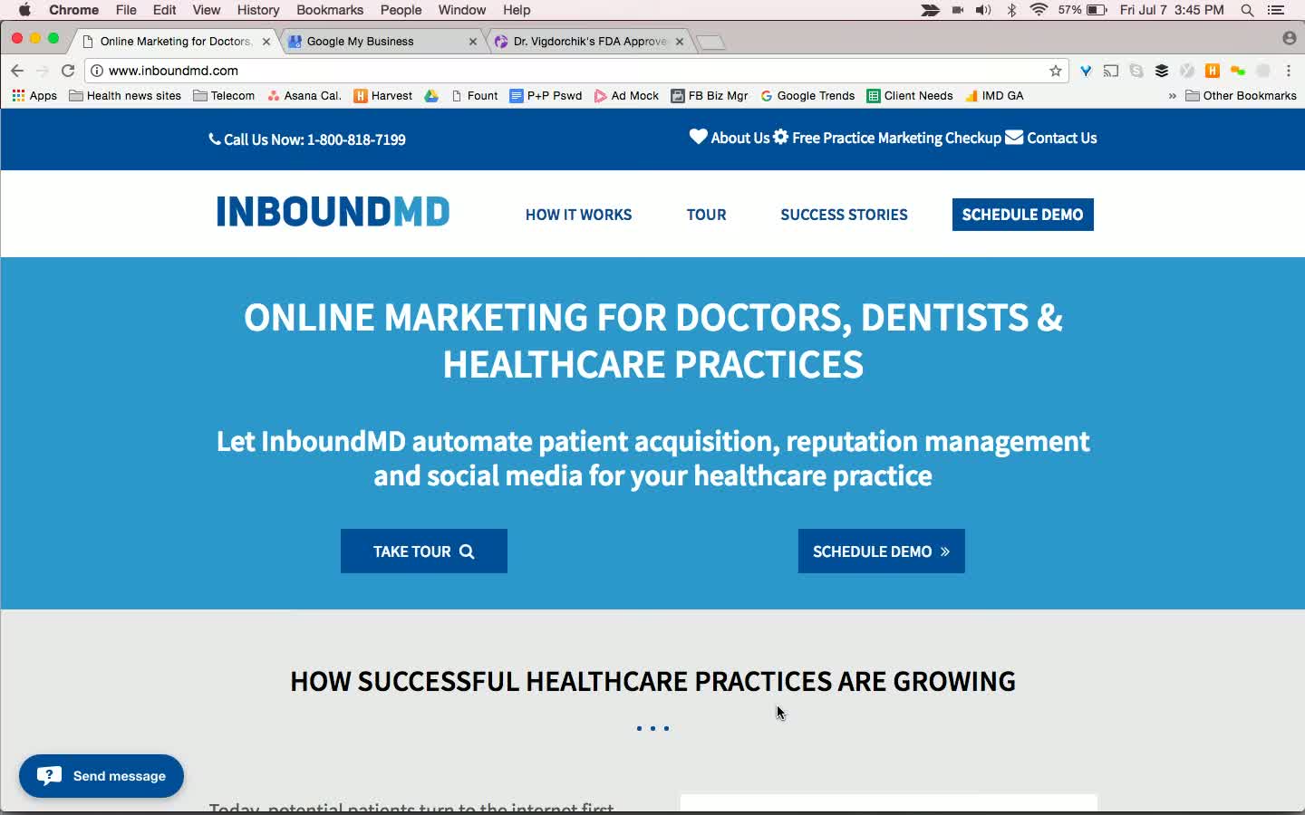Open the volume control in menu bar
This screenshot has height=815, width=1305.
click(983, 10)
